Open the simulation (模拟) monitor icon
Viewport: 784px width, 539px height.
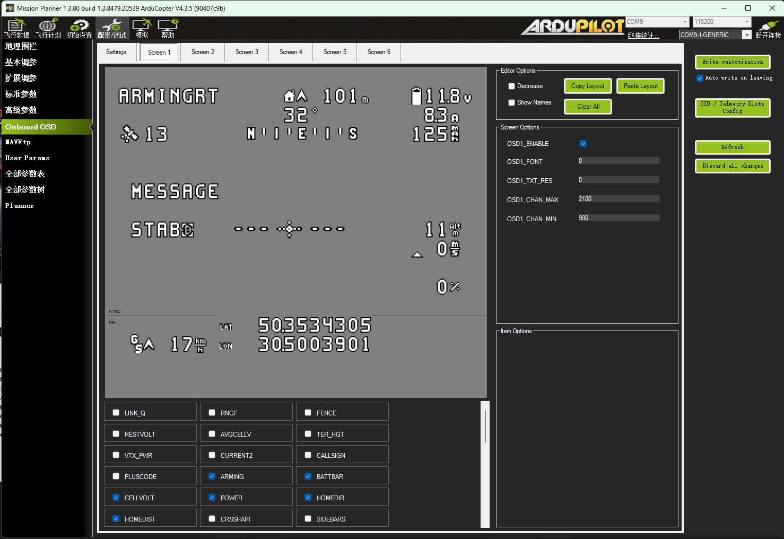pyautogui.click(x=142, y=28)
